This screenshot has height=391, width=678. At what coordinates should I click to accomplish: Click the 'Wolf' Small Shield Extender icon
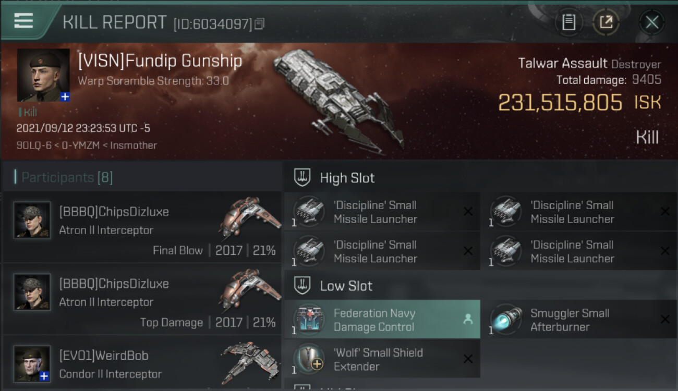(309, 359)
